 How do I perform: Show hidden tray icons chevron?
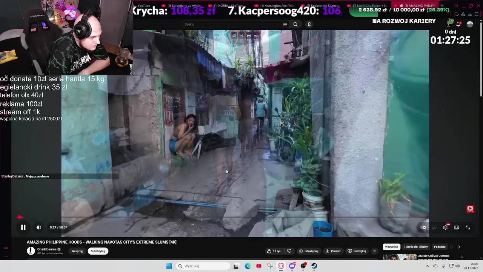427,266
